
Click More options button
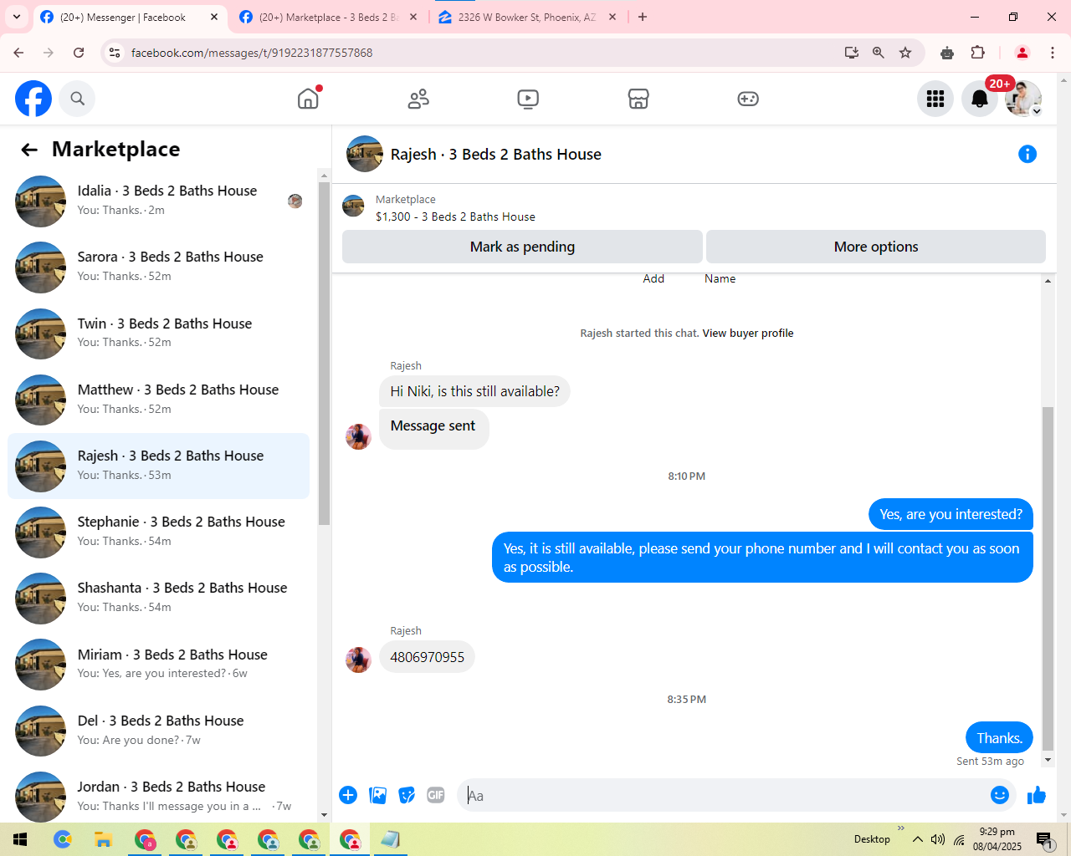tap(876, 247)
